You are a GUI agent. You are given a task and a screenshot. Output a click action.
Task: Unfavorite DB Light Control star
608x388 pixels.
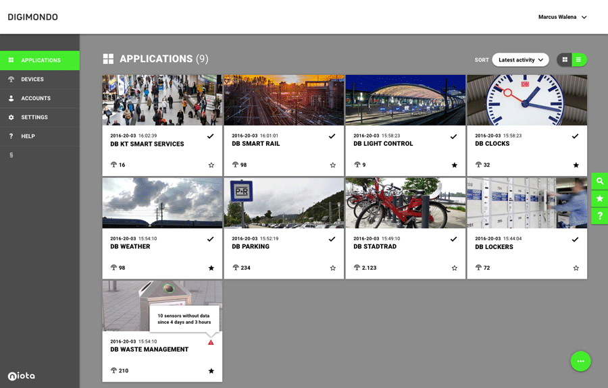(x=455, y=165)
